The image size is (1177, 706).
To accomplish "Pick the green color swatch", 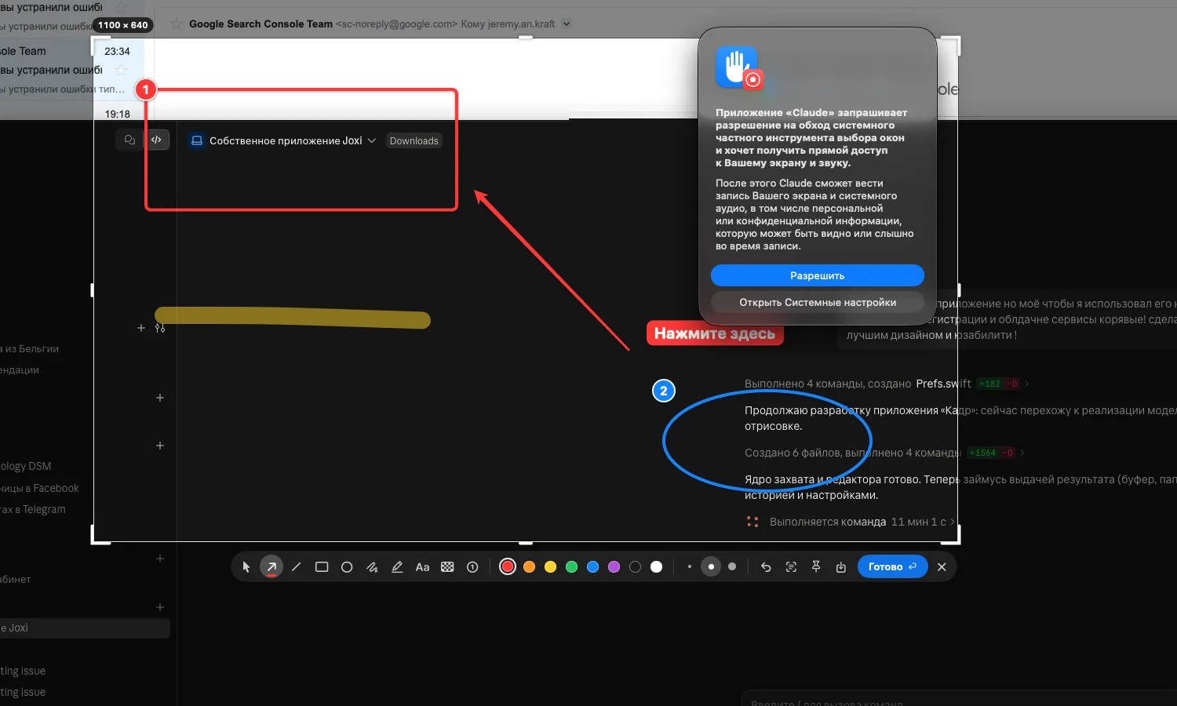I will pos(572,567).
